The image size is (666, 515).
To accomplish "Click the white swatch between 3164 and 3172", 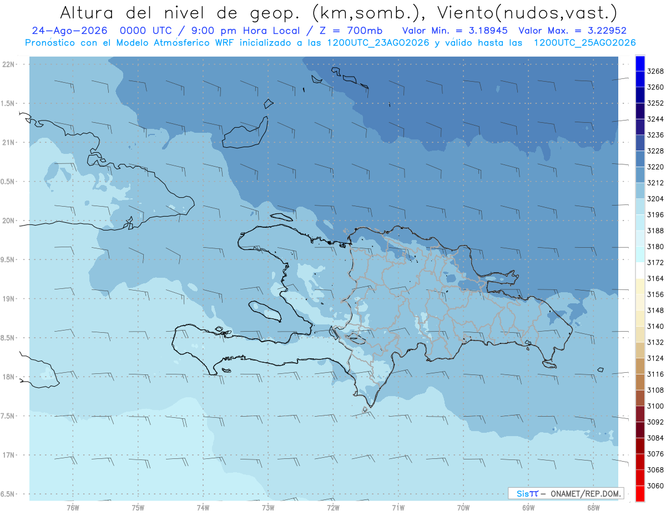I will point(640,270).
